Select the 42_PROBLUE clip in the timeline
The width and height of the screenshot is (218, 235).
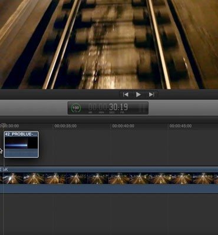[21, 145]
